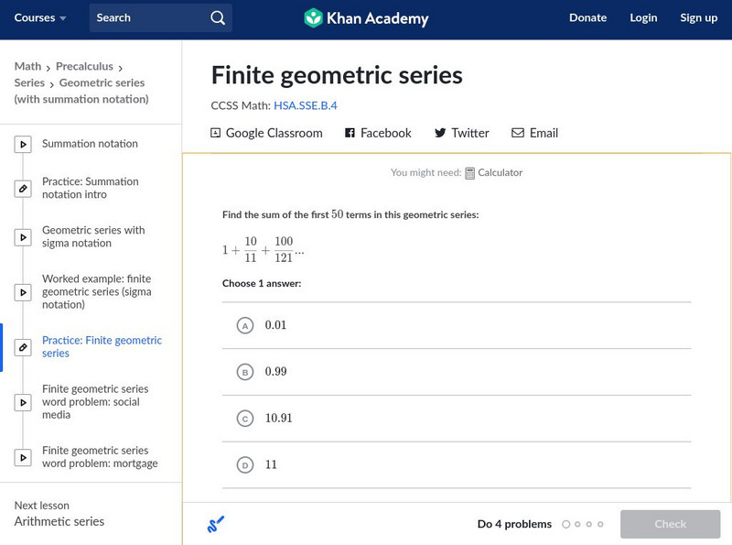This screenshot has height=545, width=732.
Task: Share via Google Classroom icon
Action: click(216, 133)
